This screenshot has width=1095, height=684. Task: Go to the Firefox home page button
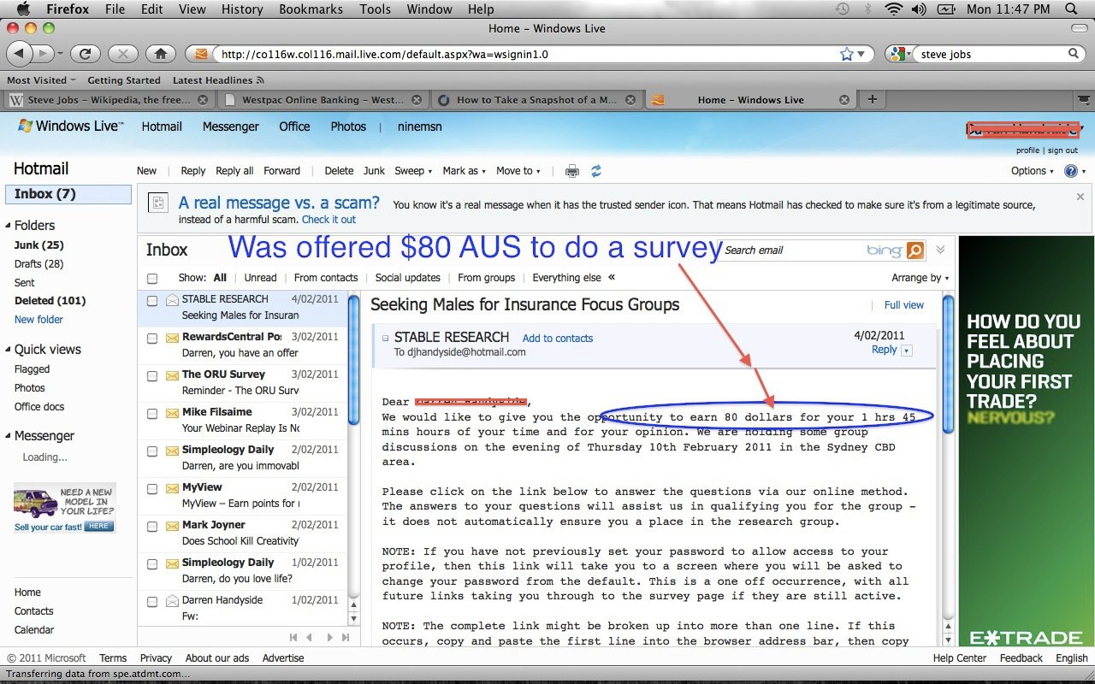(160, 54)
